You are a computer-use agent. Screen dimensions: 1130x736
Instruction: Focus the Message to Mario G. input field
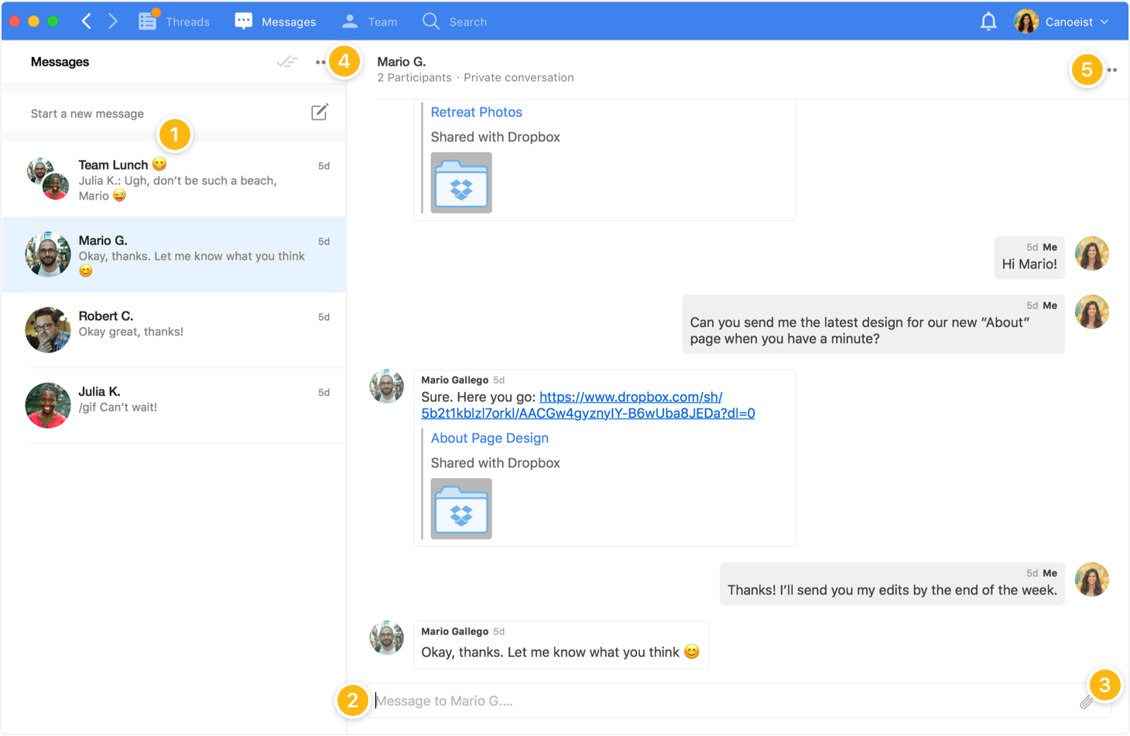tap(720, 701)
